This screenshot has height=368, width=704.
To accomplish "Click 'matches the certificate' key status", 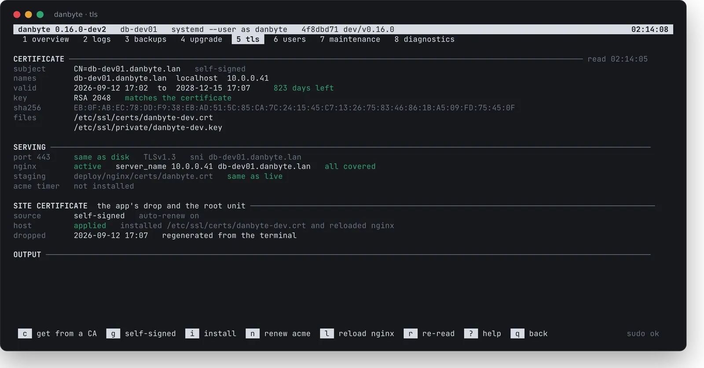I will (178, 98).
